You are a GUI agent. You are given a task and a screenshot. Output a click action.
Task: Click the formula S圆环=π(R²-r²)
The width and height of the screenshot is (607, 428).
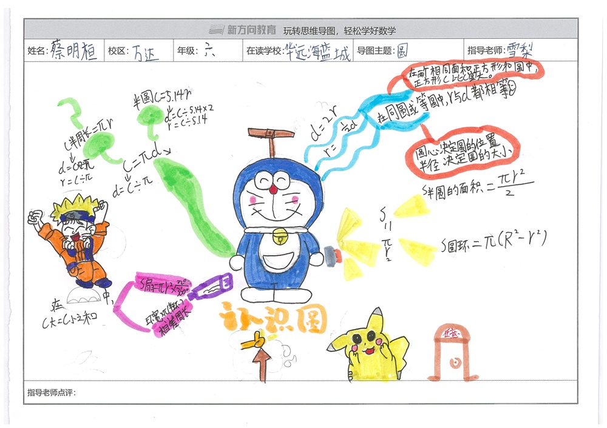tap(494, 242)
